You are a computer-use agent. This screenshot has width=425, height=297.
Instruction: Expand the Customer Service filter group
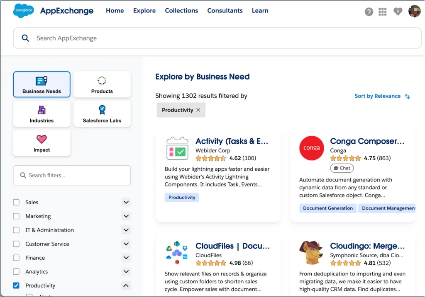click(126, 244)
